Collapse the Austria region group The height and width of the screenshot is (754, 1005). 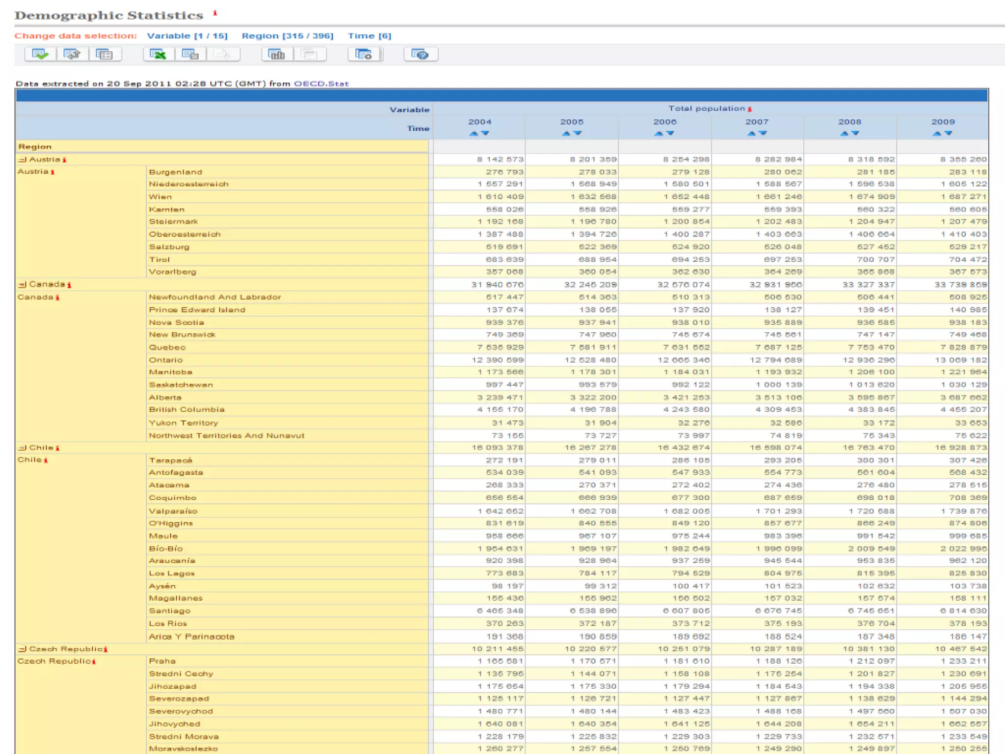pyautogui.click(x=22, y=160)
